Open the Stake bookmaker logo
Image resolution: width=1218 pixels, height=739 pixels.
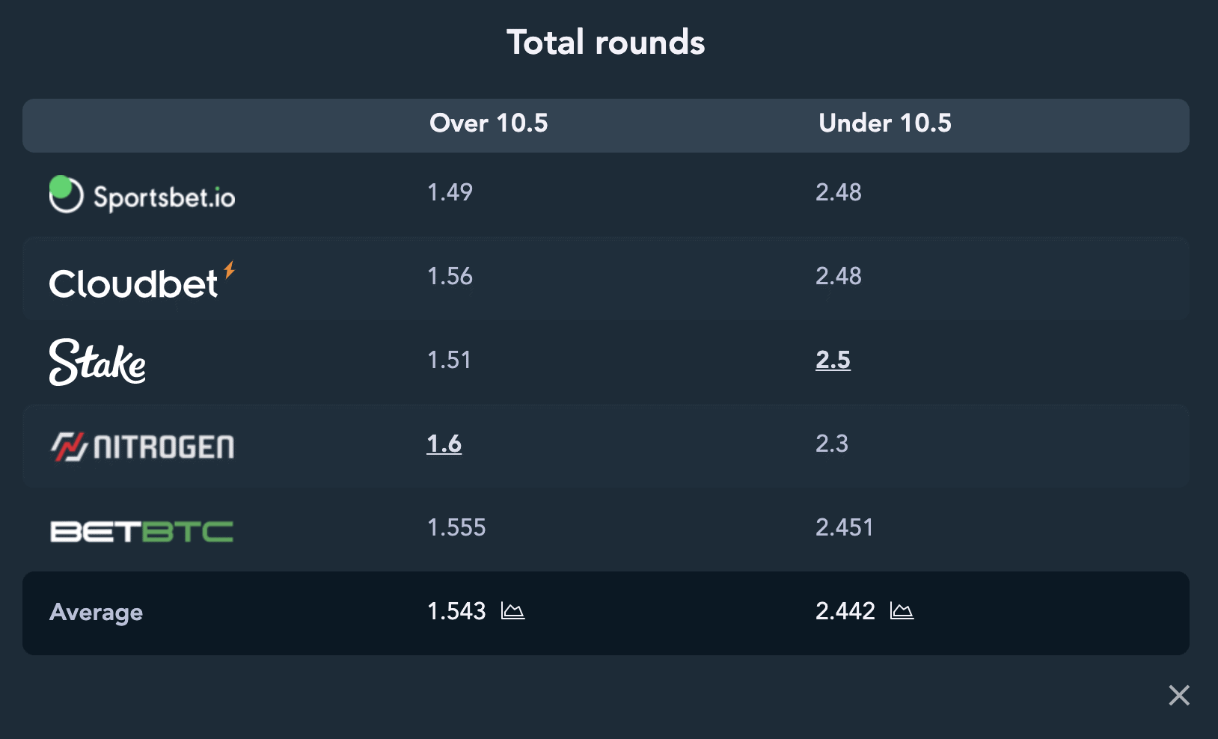(97, 362)
